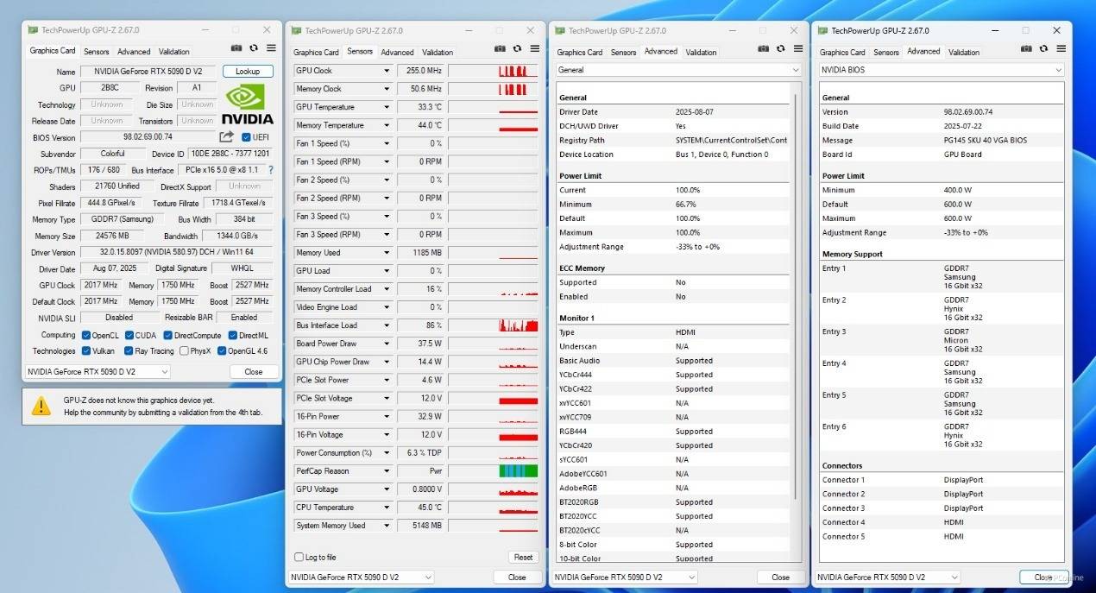Click the GPU Temperature value 33.3 °C
This screenshot has width=1096, height=593.
coord(420,107)
